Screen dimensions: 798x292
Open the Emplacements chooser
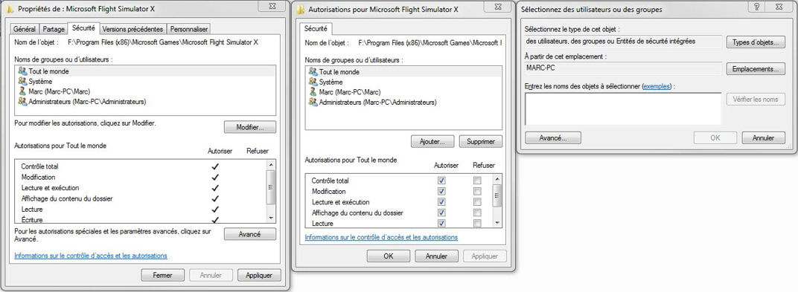tap(756, 69)
